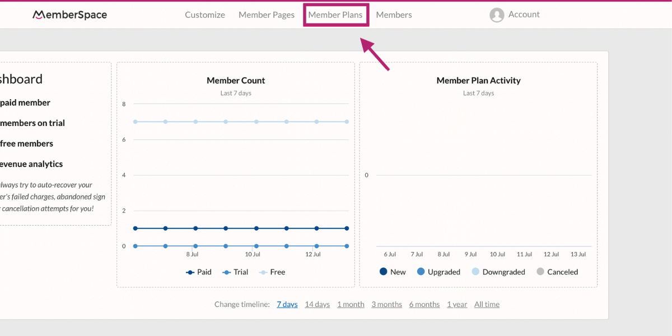
Task: Choose the 6 months timeline
Action: pyautogui.click(x=424, y=305)
